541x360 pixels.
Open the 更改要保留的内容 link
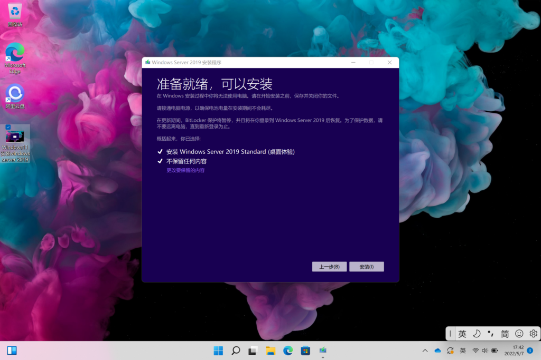185,170
